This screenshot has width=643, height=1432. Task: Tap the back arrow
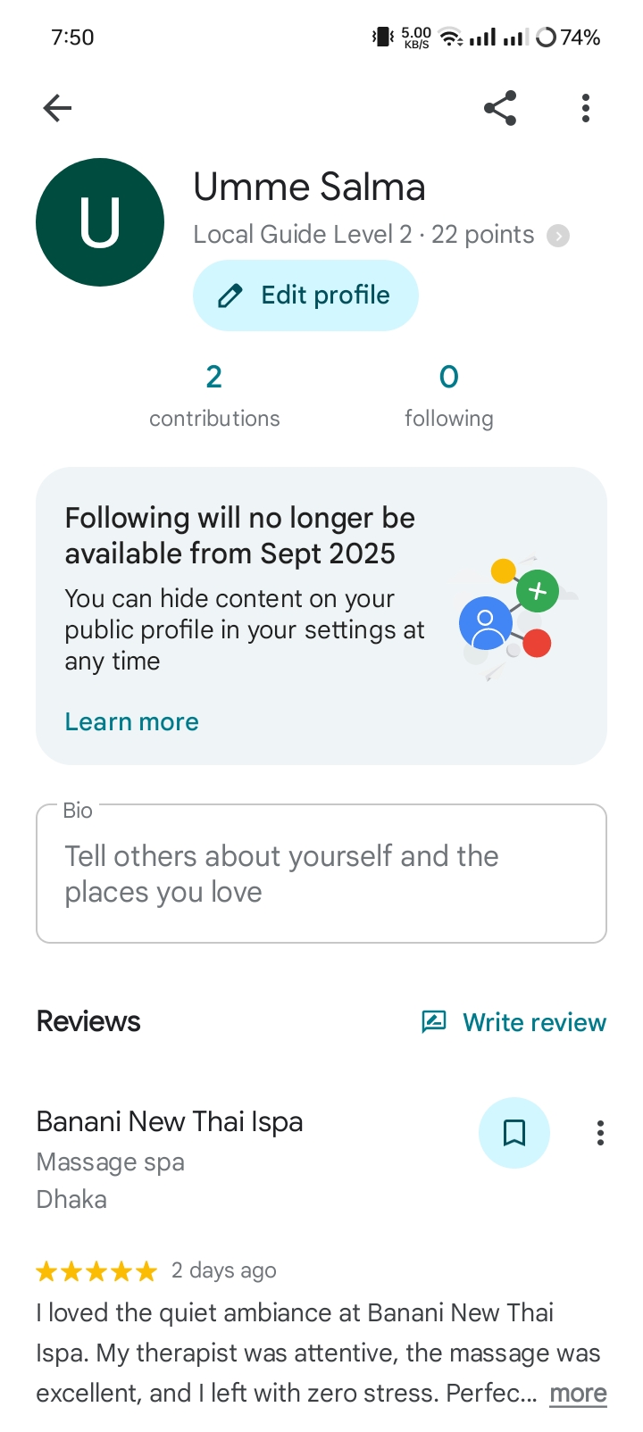point(57,108)
